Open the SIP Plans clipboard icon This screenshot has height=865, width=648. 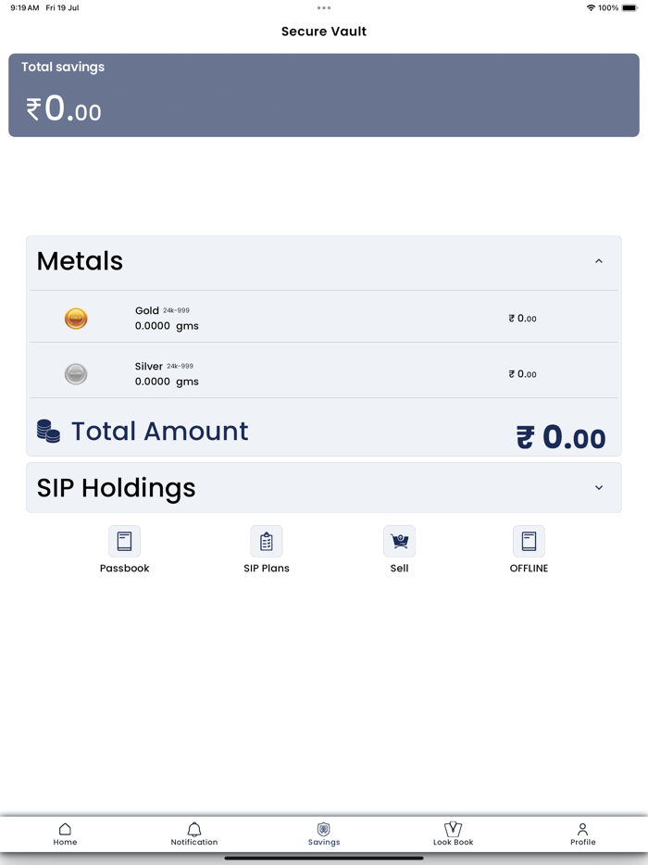[x=267, y=542]
